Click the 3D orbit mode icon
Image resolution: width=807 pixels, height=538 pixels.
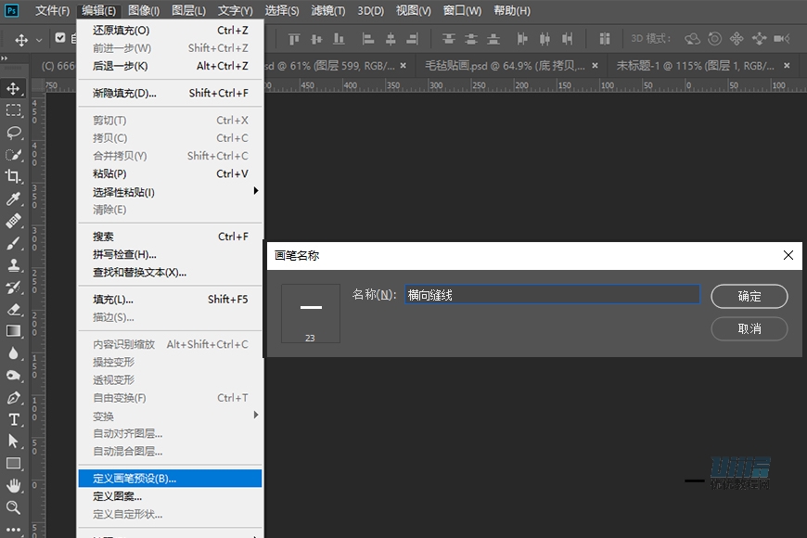point(692,39)
